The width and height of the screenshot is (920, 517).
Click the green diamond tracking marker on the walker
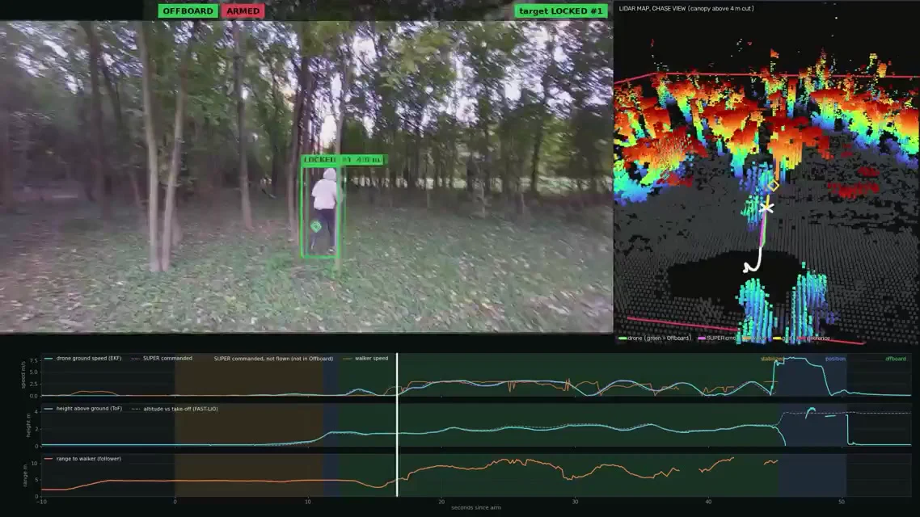click(x=315, y=226)
